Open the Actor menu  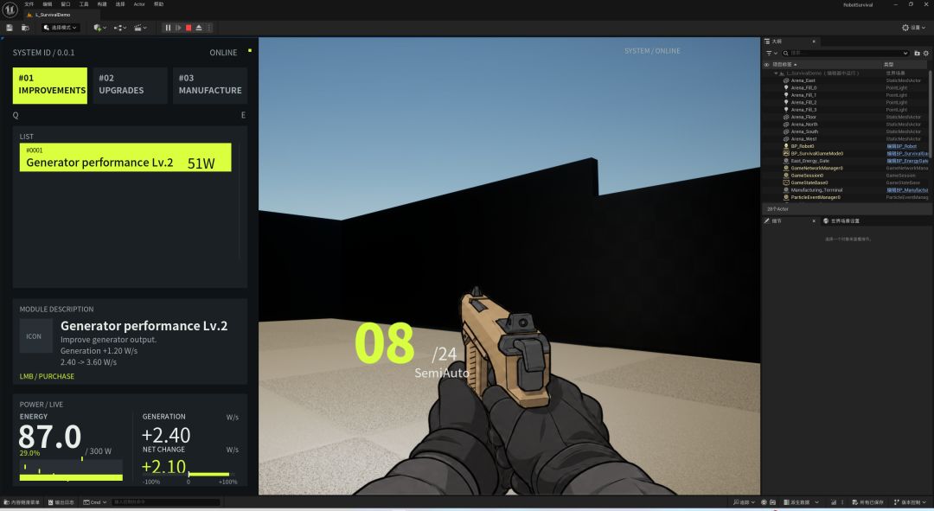pos(139,4)
